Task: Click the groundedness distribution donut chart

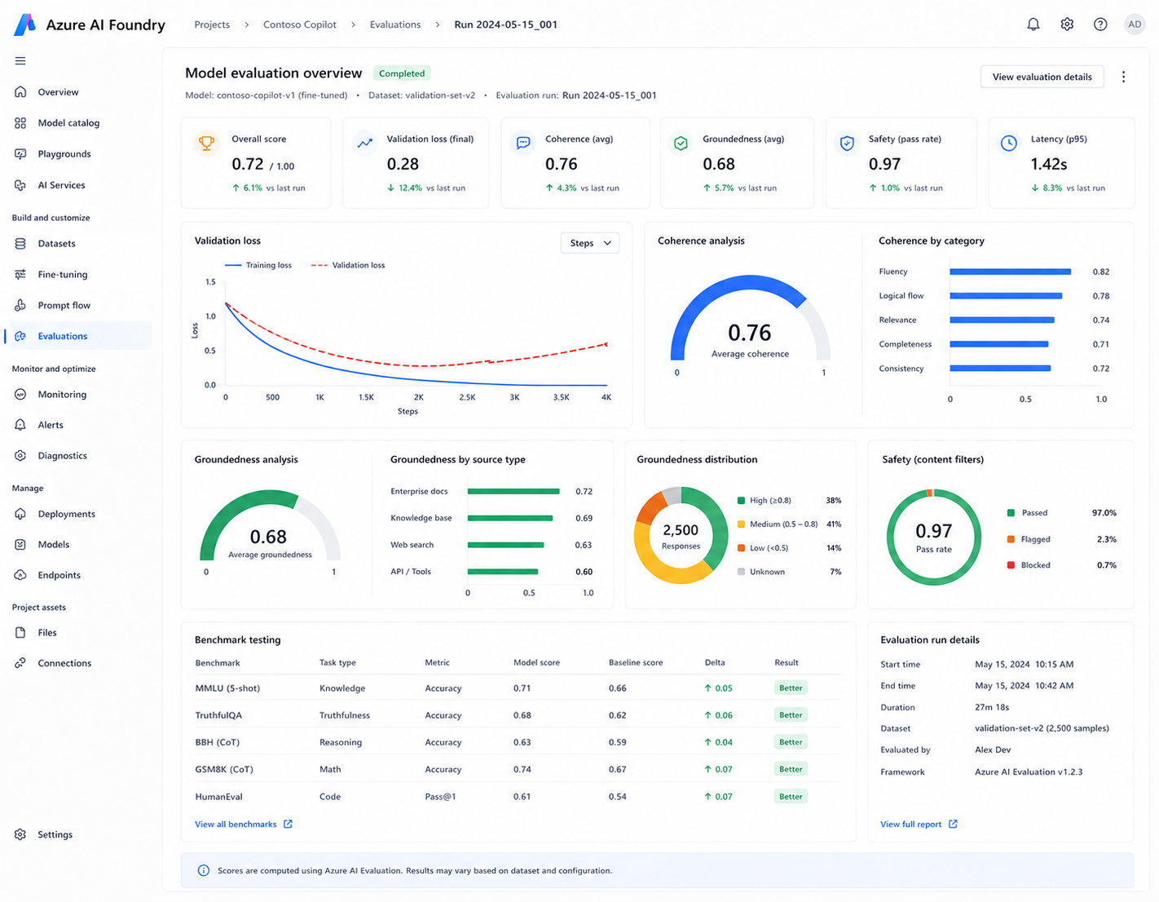Action: 681,535
